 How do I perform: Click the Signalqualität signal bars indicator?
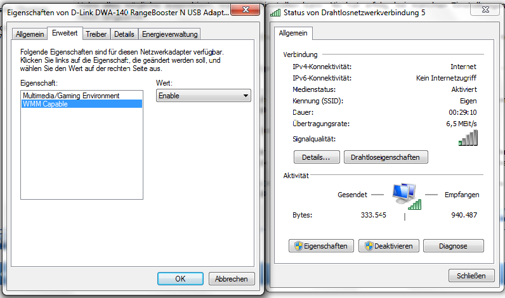click(468, 138)
